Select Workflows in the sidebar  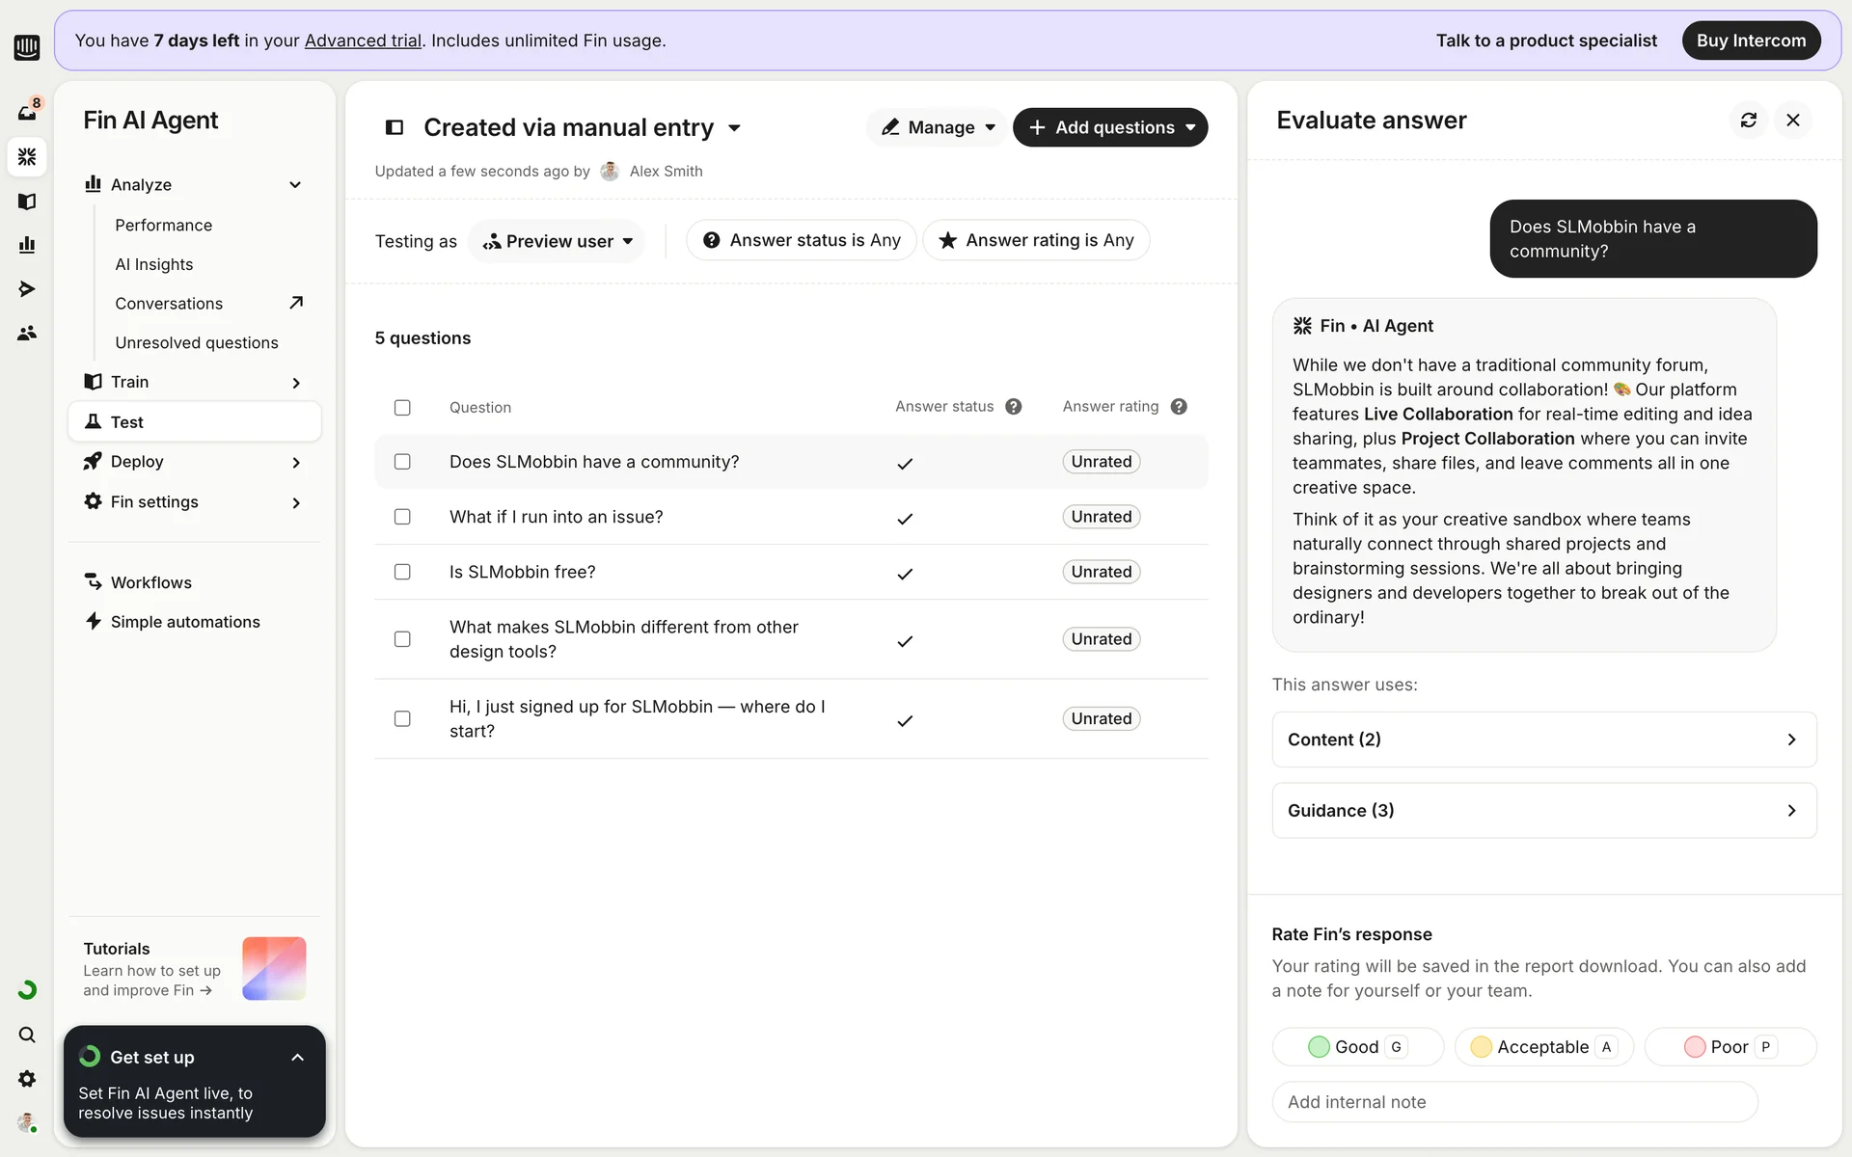151,582
